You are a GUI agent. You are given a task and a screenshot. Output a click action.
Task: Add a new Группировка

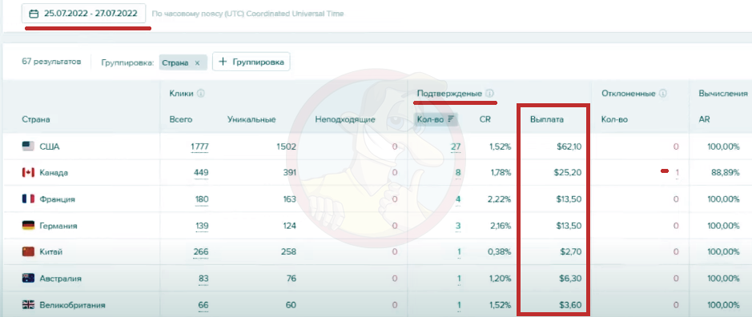251,62
